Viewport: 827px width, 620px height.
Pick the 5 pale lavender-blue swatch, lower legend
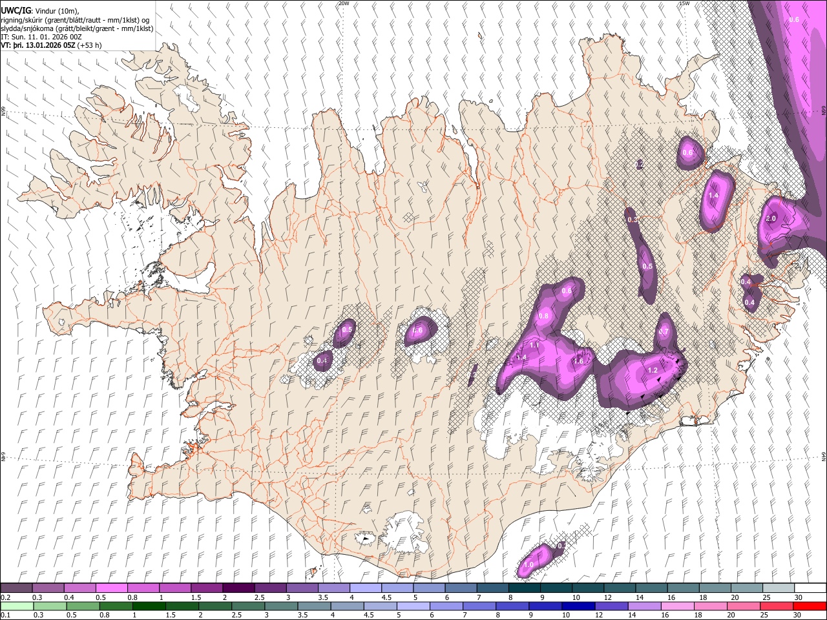(x=413, y=606)
